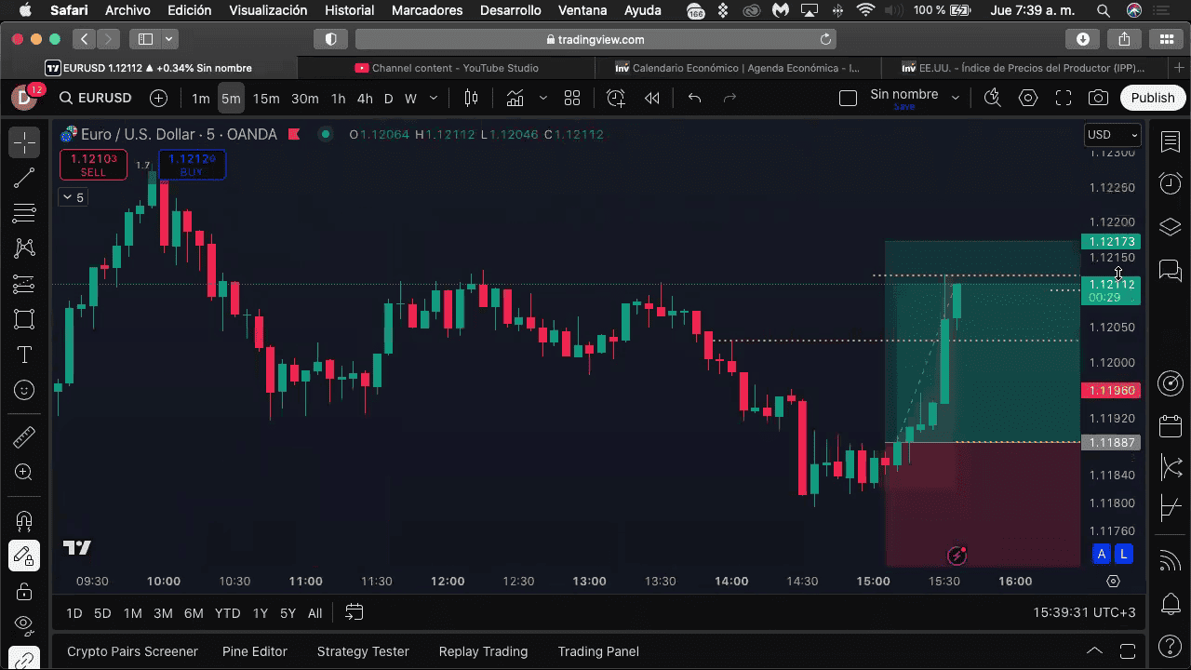Click the candlestick chart type icon
Image resolution: width=1191 pixels, height=670 pixels.
pyautogui.click(x=472, y=98)
